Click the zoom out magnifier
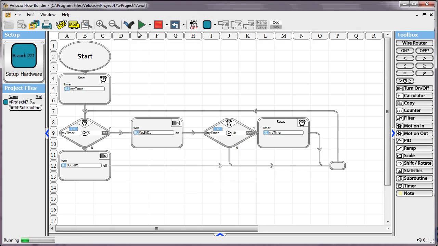 [x=114, y=24]
